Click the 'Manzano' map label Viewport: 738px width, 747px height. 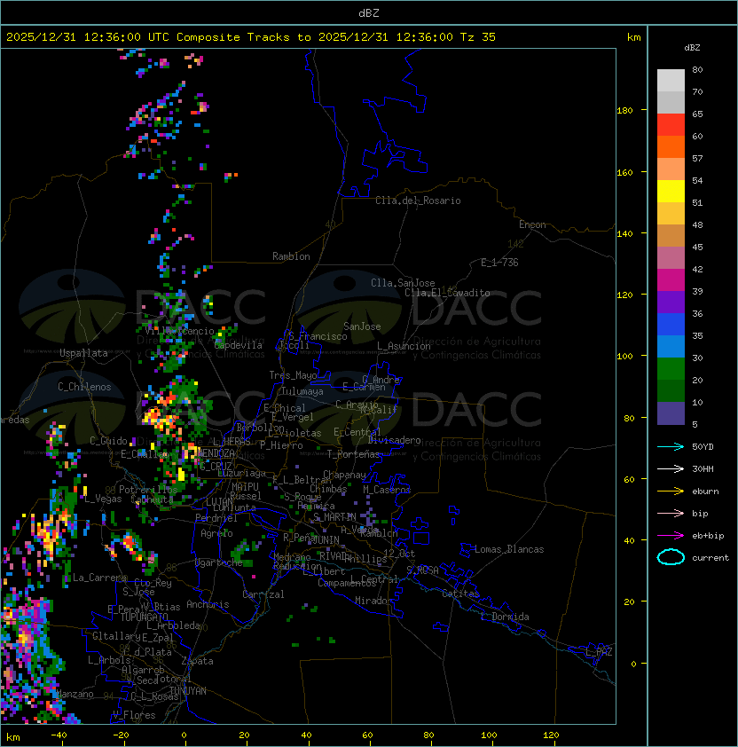pyautogui.click(x=75, y=694)
